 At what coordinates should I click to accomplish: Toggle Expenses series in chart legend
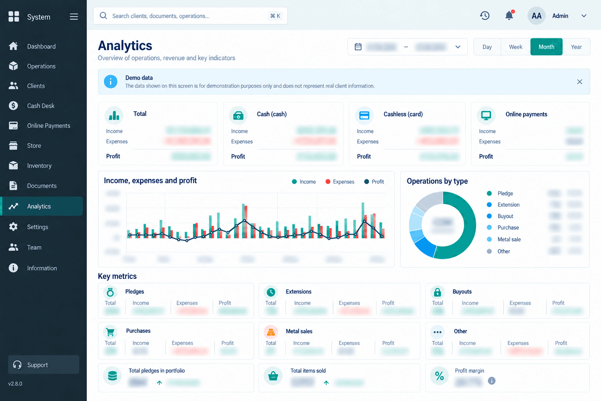(340, 182)
